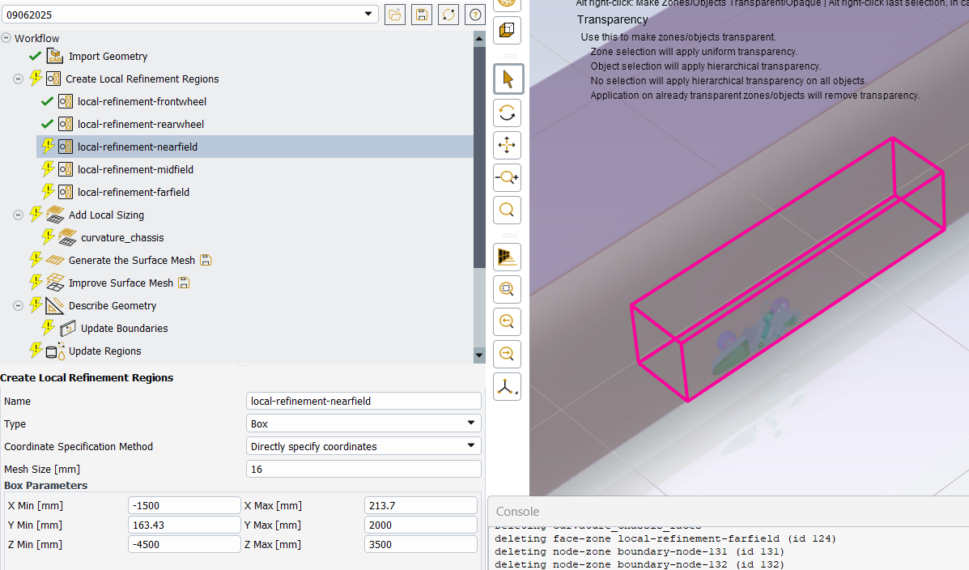Collapse the Workflow root node
The image size is (969, 570).
pyautogui.click(x=6, y=38)
